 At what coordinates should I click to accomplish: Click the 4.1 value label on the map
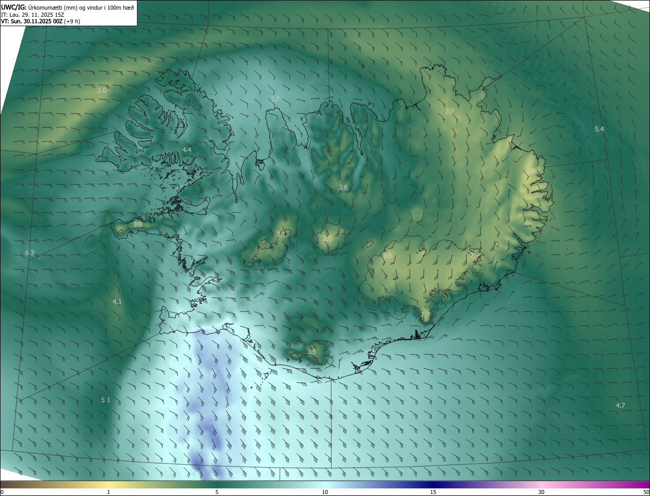pyautogui.click(x=117, y=302)
